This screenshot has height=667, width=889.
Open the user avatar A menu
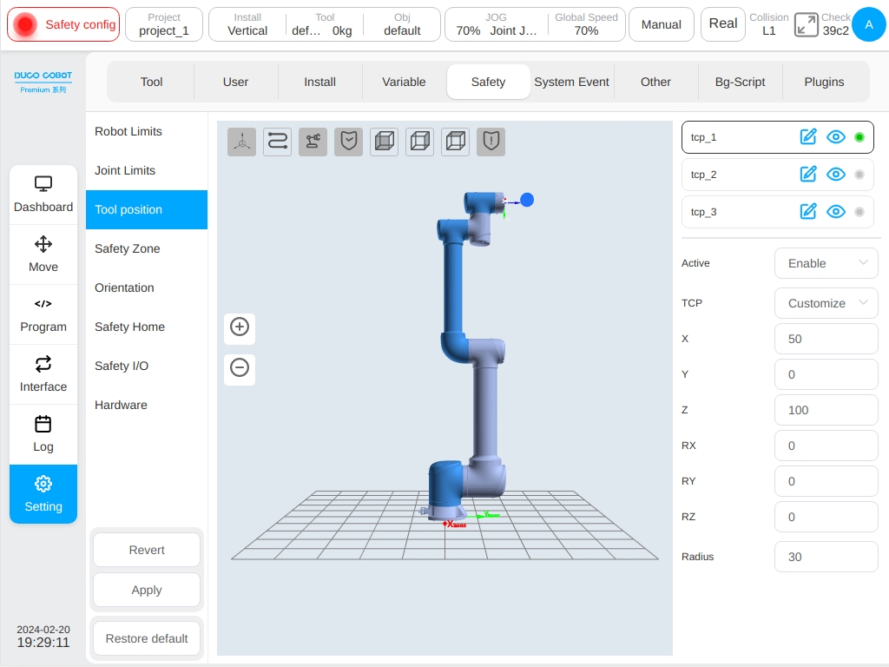point(868,24)
